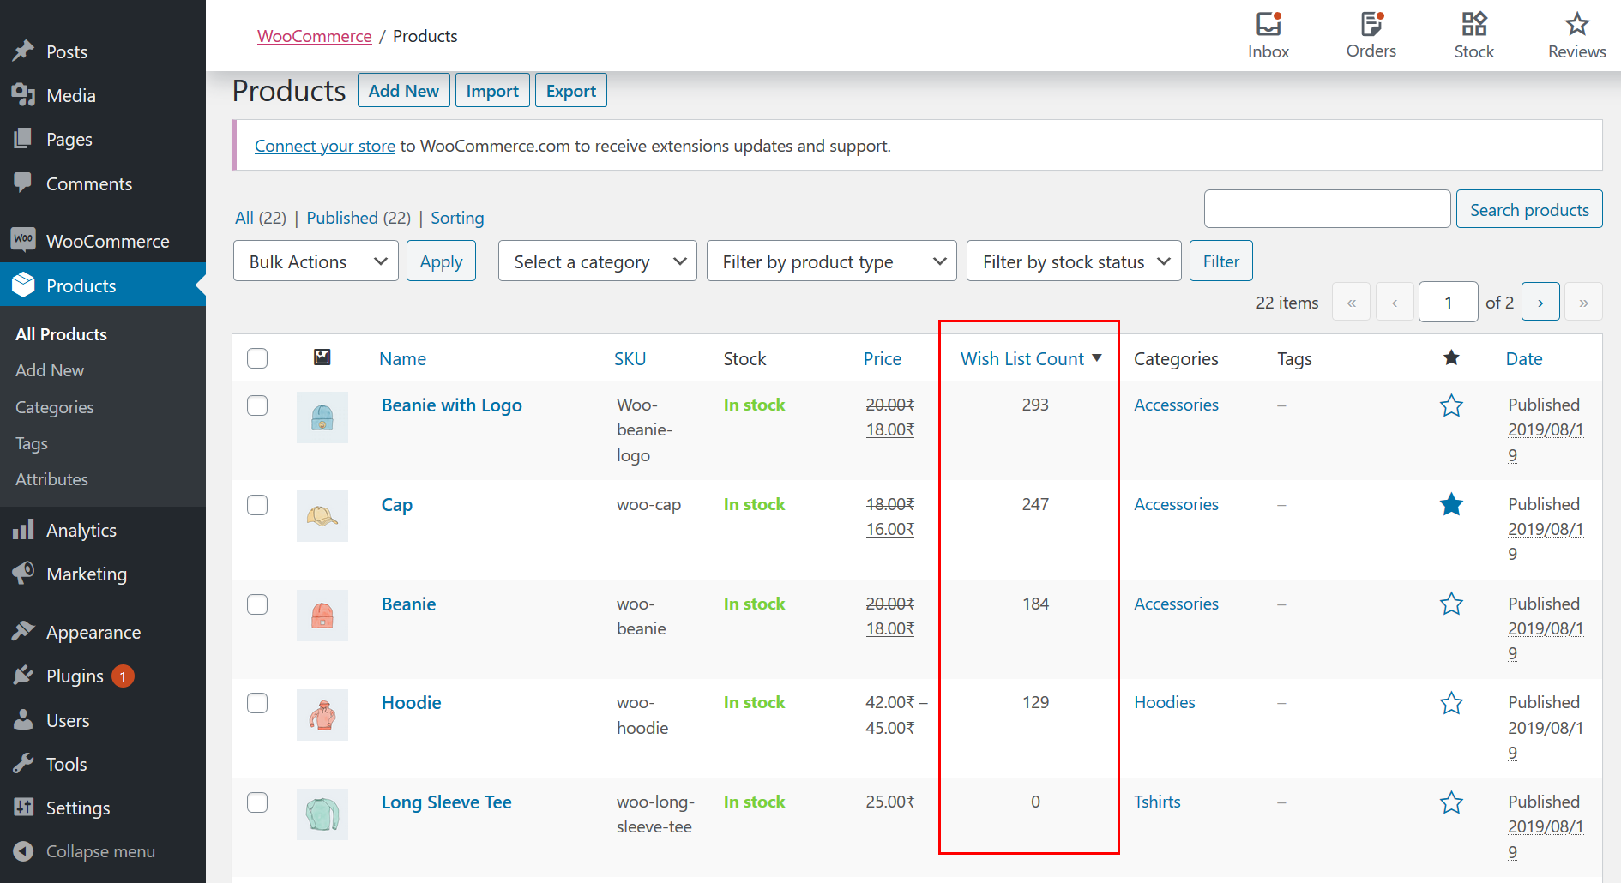Check the checkbox for Beanie with Logo
Screen dimensions: 1621x883
257,405
